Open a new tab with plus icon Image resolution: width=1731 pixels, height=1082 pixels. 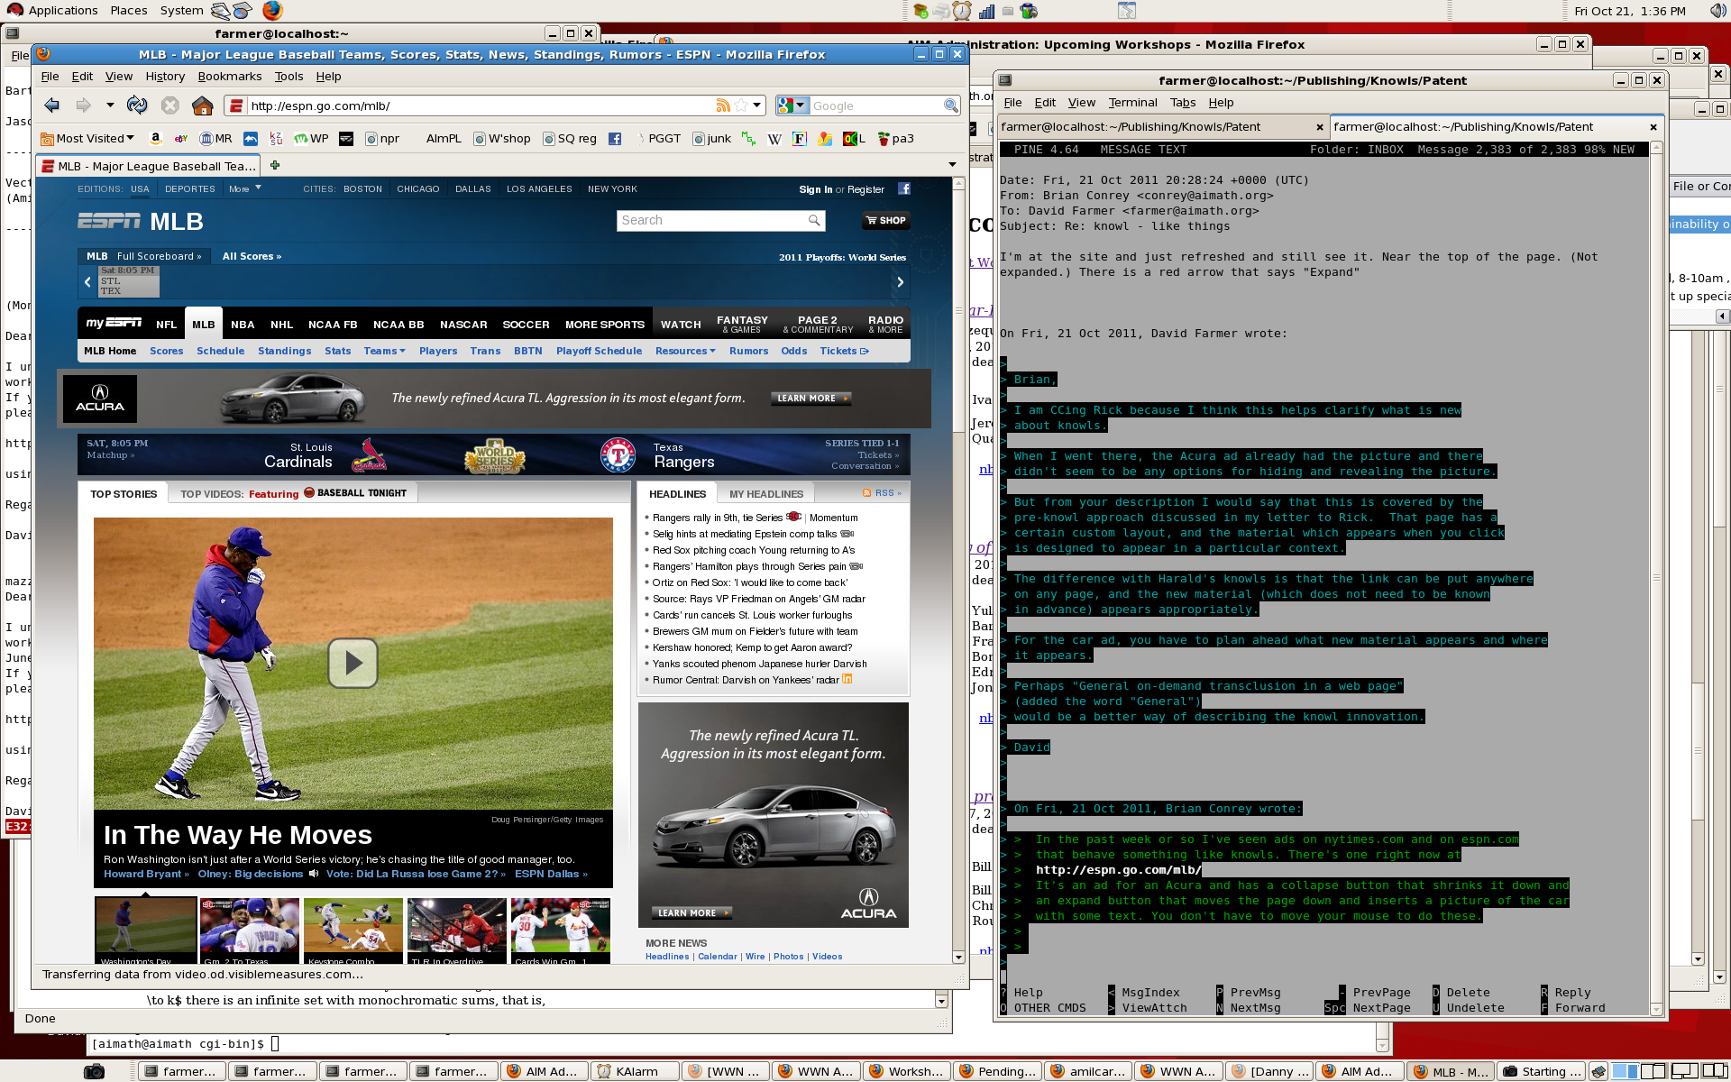pos(275,165)
